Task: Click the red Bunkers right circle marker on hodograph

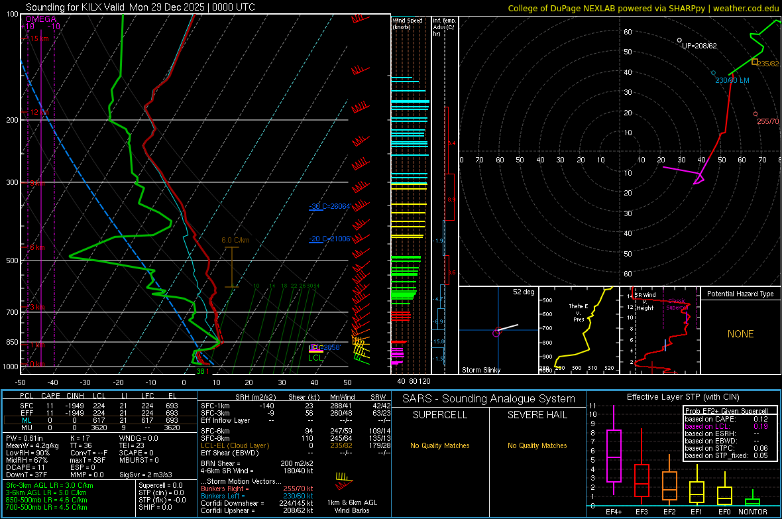Action: click(x=755, y=114)
